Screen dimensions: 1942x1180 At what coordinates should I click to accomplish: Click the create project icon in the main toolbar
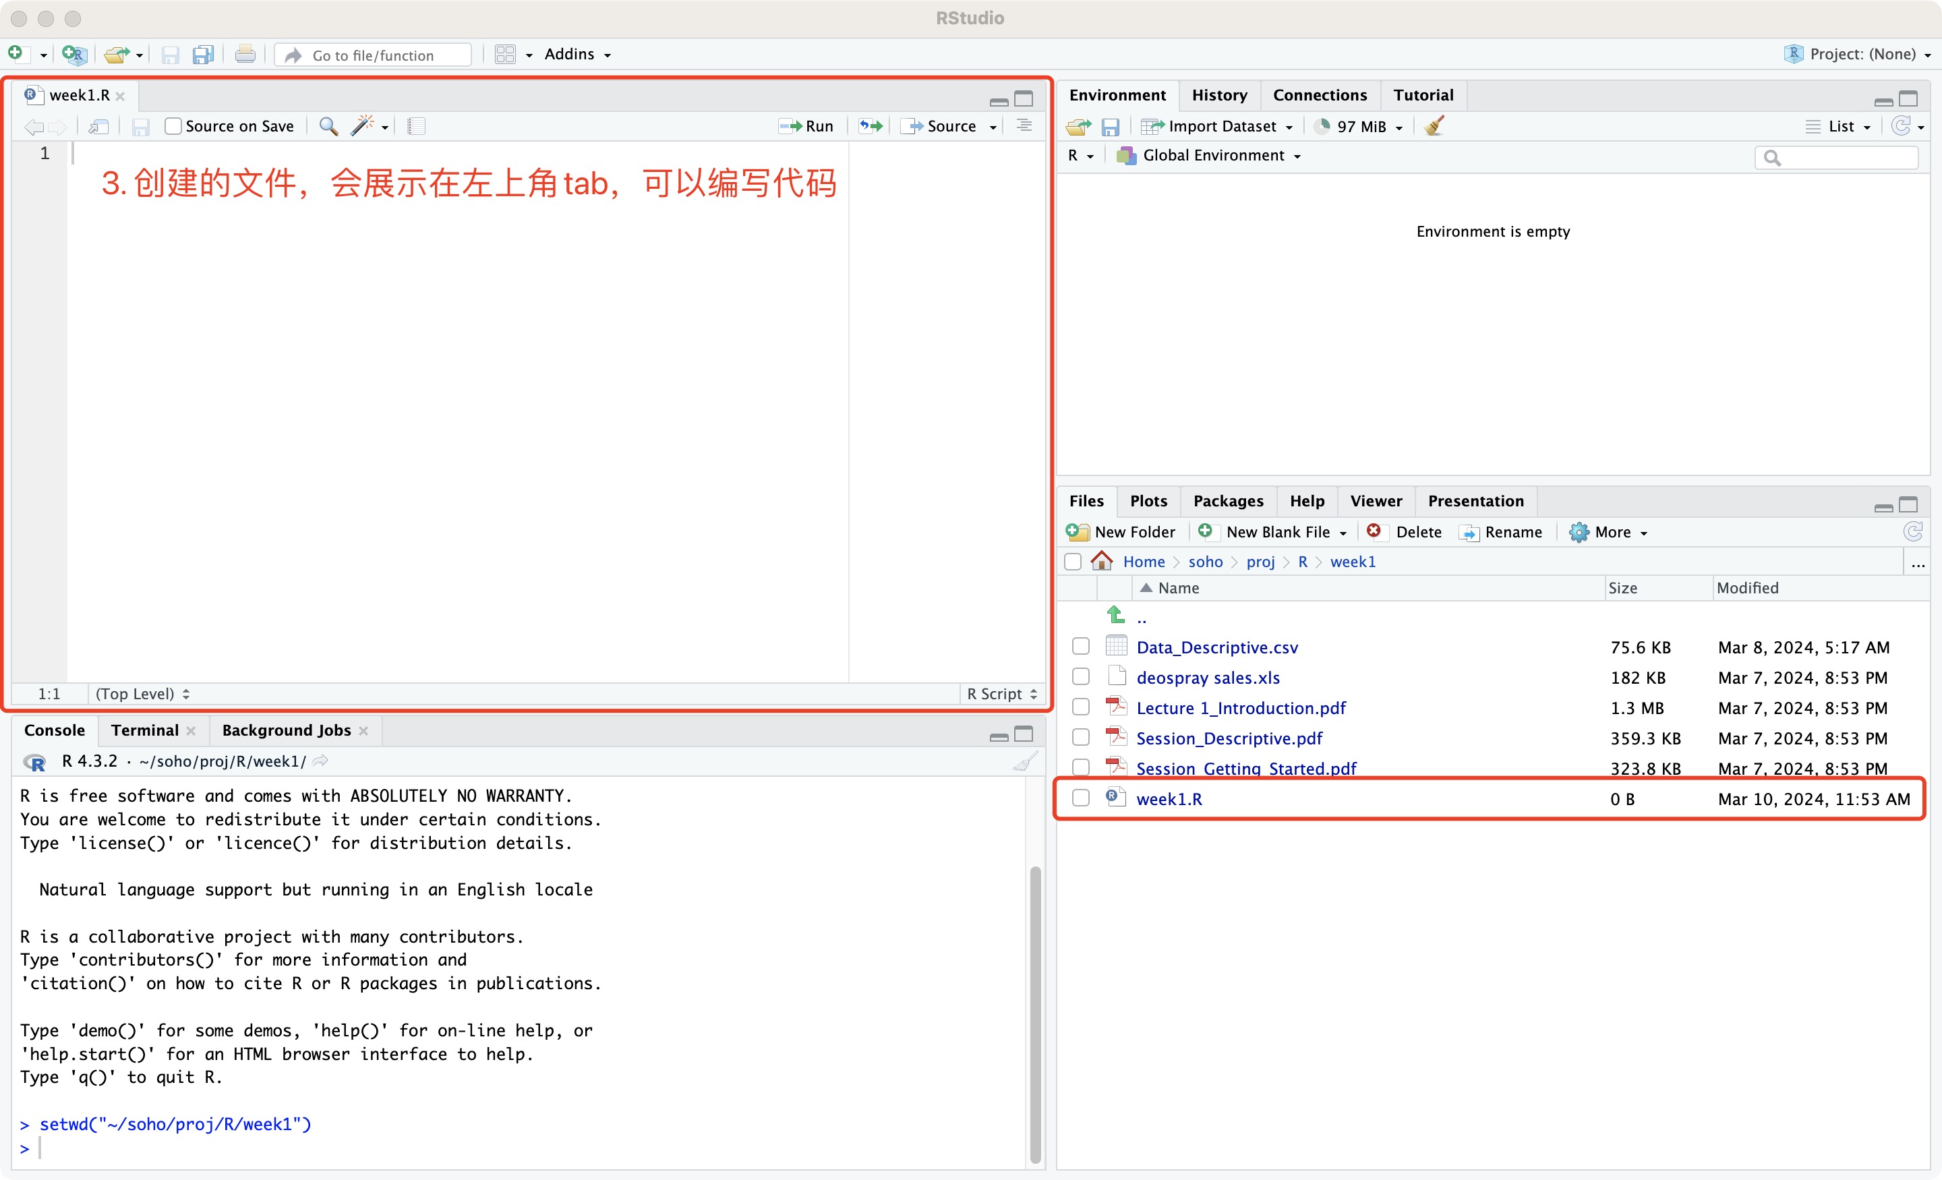tap(74, 55)
